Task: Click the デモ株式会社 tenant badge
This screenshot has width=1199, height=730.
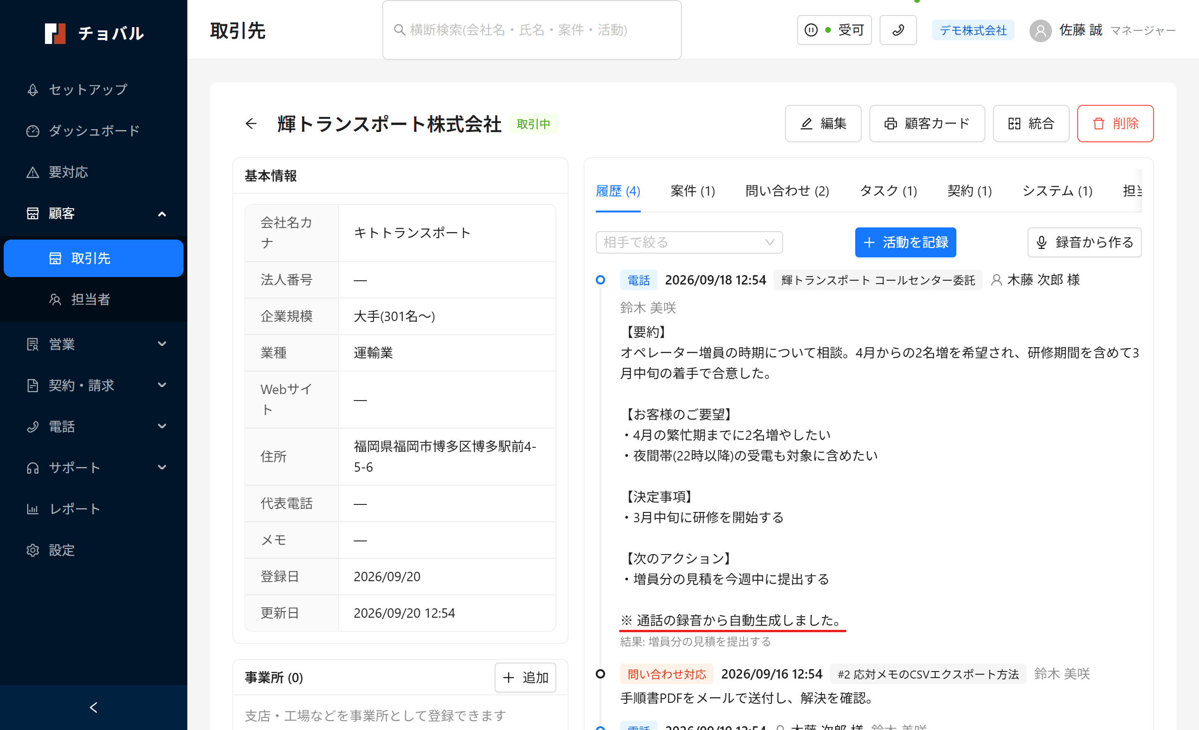Action: [x=973, y=30]
